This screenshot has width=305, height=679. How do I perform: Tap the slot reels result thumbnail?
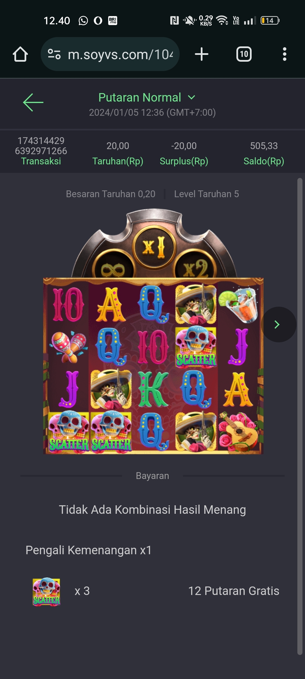pos(153,366)
